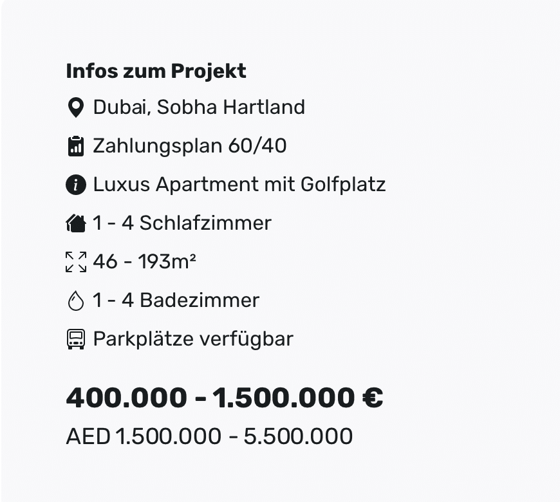Click the AED price range text
The width and height of the screenshot is (560, 502).
209,436
